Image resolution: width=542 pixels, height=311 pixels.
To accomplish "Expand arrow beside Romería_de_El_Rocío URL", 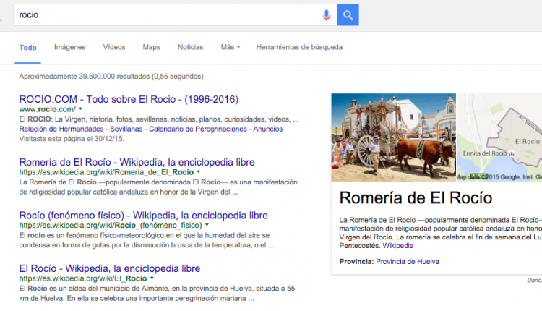I will point(199,172).
